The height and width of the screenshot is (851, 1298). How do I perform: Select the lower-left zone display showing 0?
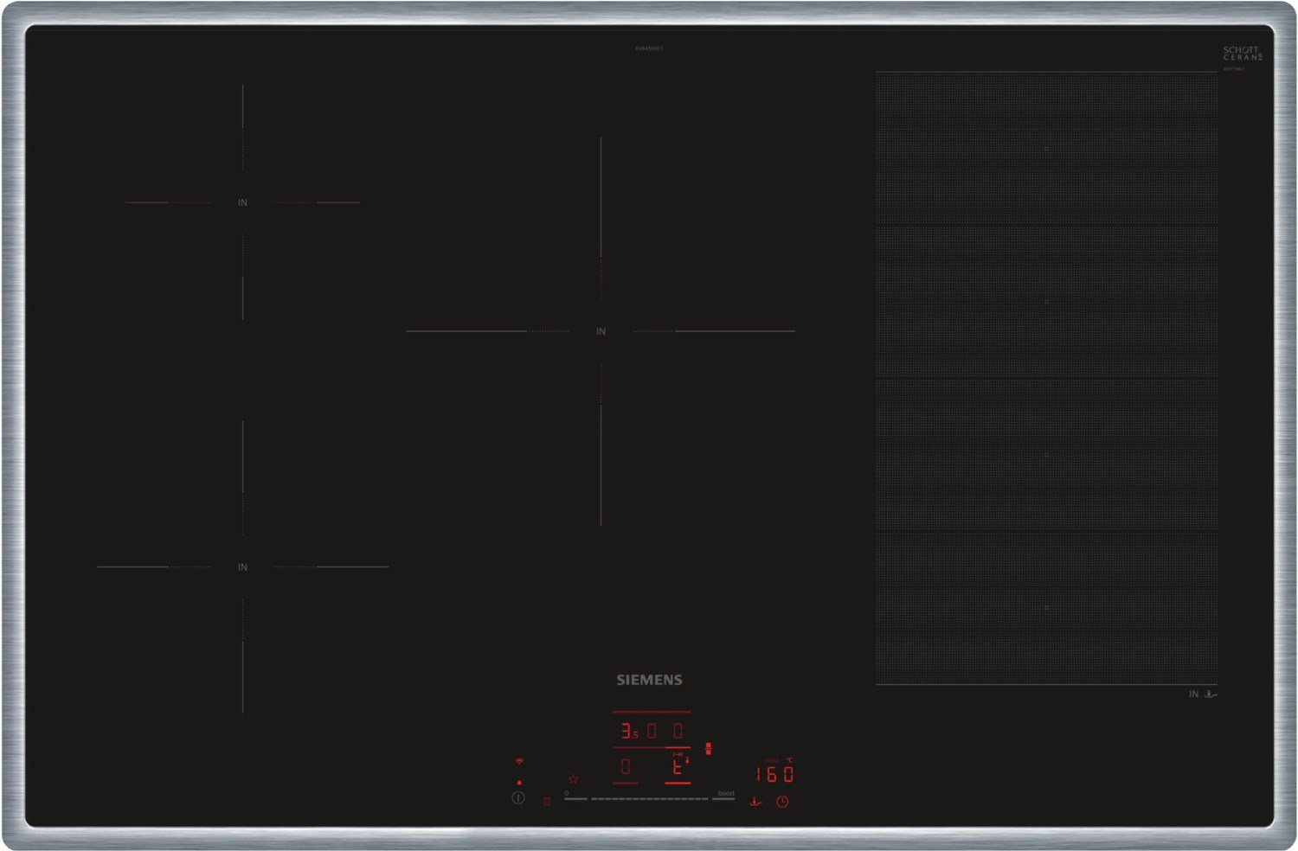point(626,767)
